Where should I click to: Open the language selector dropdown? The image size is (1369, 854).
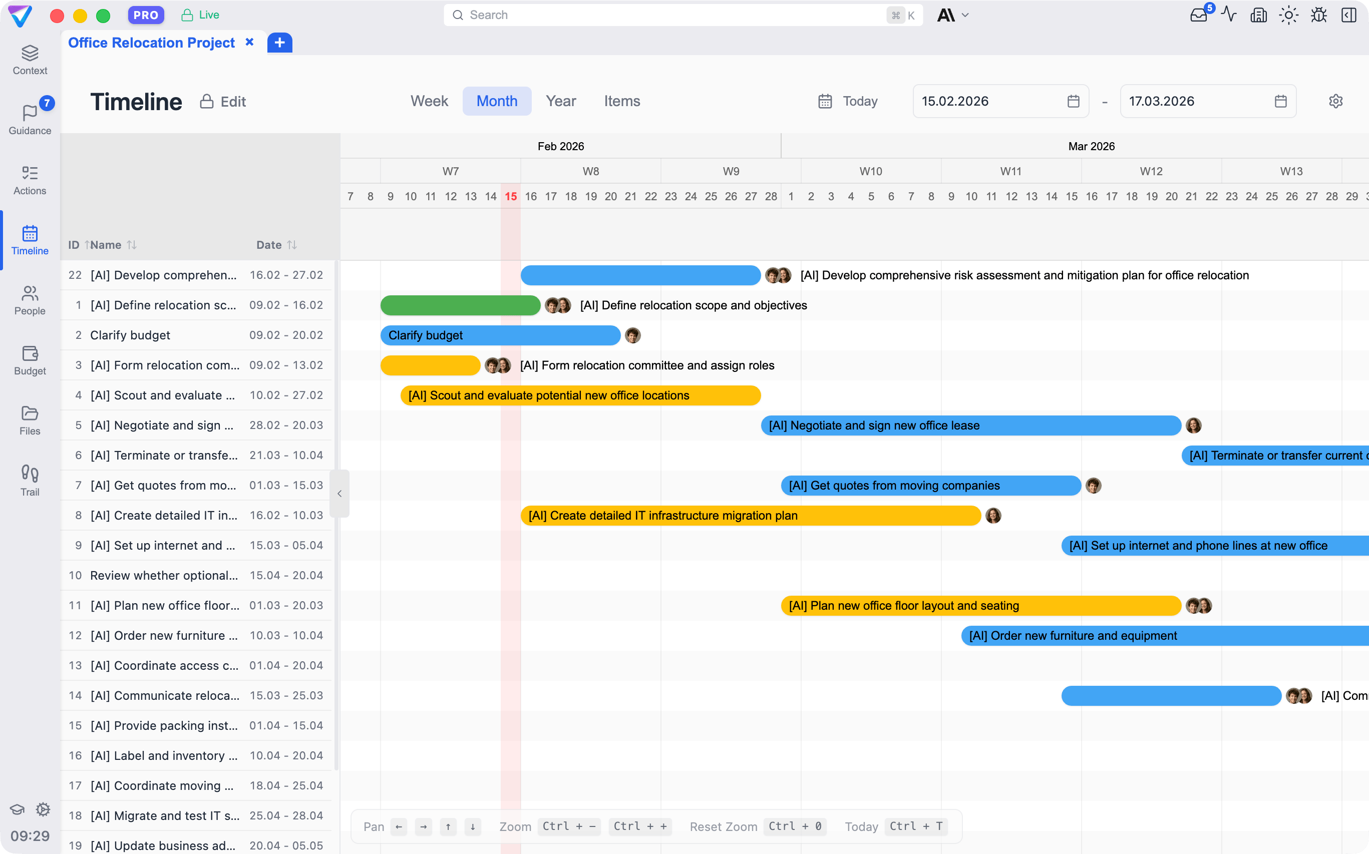coord(954,15)
